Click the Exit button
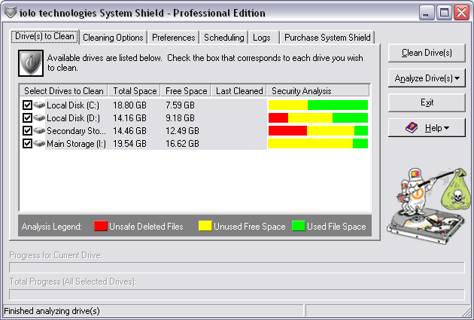 coord(427,102)
